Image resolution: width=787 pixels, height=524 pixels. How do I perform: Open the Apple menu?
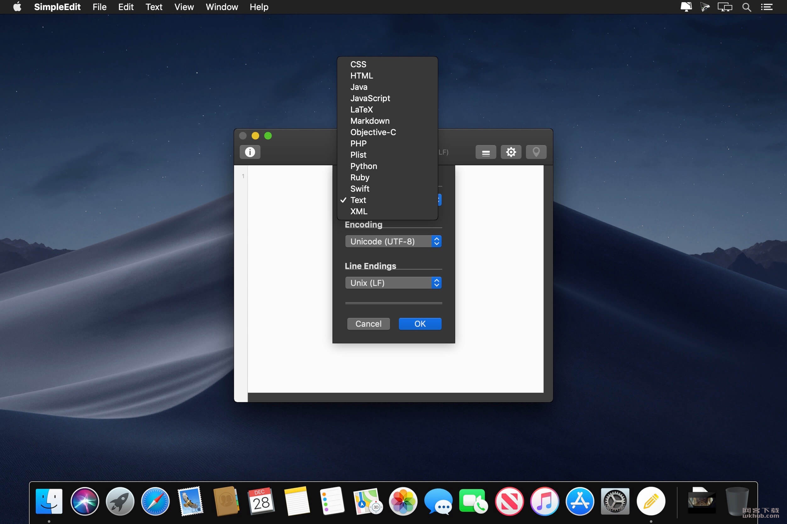coord(17,7)
